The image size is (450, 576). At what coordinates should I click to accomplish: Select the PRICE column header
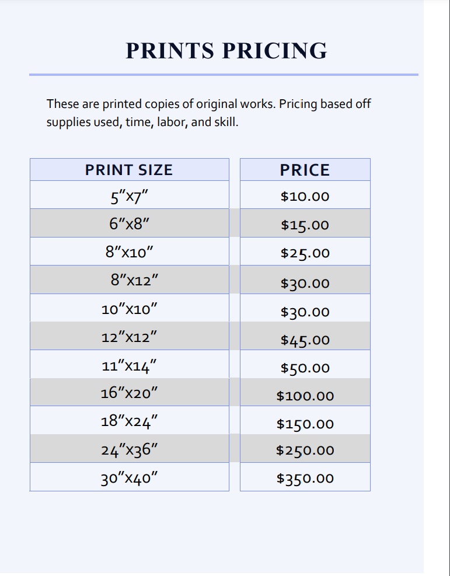(x=305, y=170)
